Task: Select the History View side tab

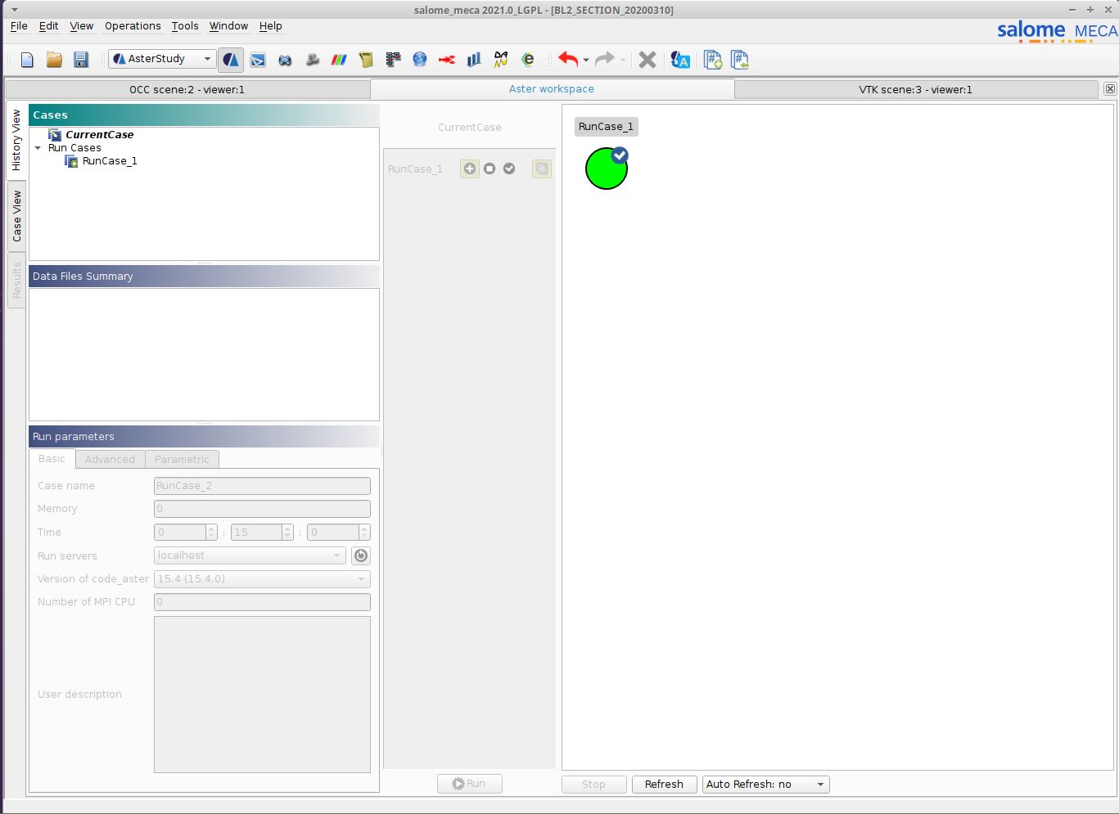Action: pyautogui.click(x=16, y=140)
